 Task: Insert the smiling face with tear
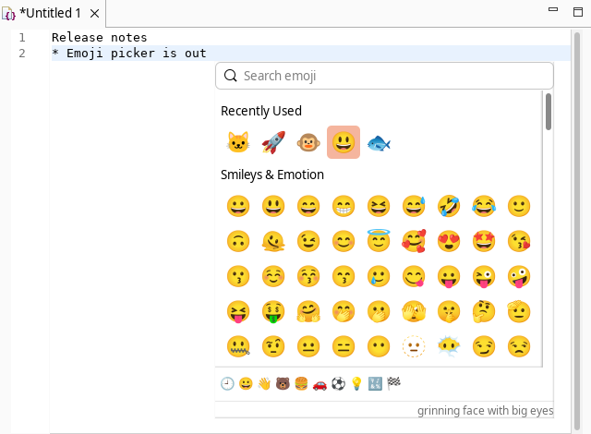pyautogui.click(x=379, y=276)
